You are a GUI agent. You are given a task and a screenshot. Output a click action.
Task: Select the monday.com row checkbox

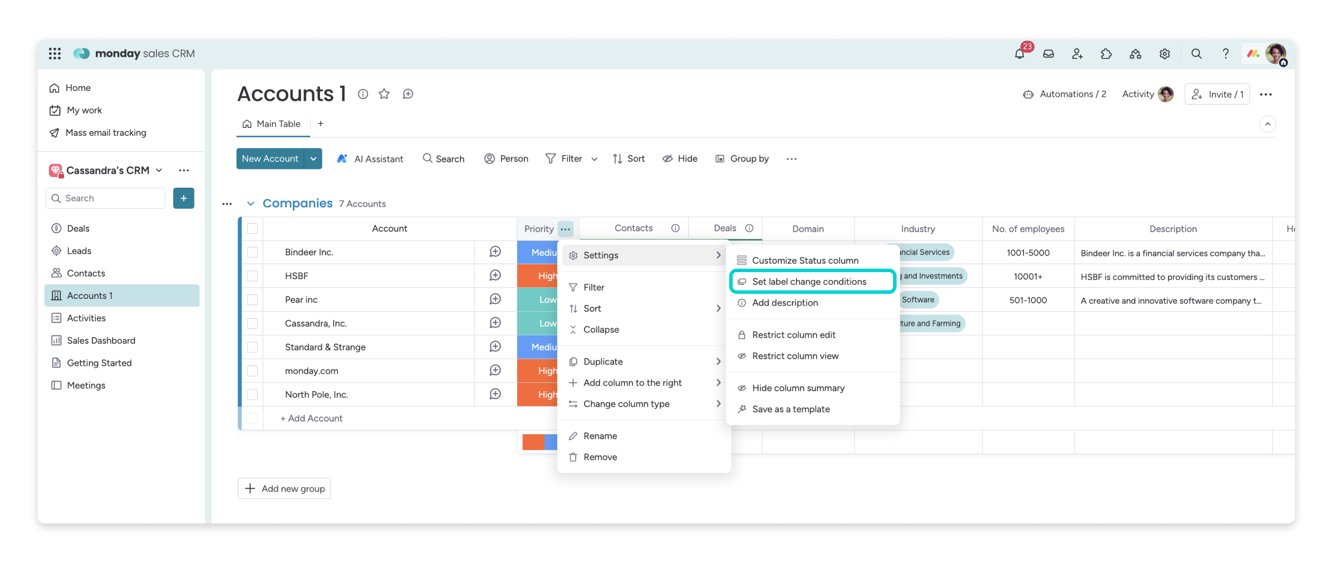[252, 371]
